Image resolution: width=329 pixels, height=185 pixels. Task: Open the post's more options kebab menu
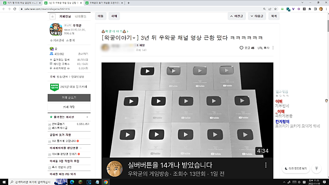click(273, 48)
